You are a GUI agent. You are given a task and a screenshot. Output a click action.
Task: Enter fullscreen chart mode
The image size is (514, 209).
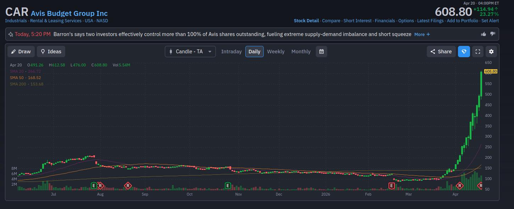pyautogui.click(x=478, y=52)
